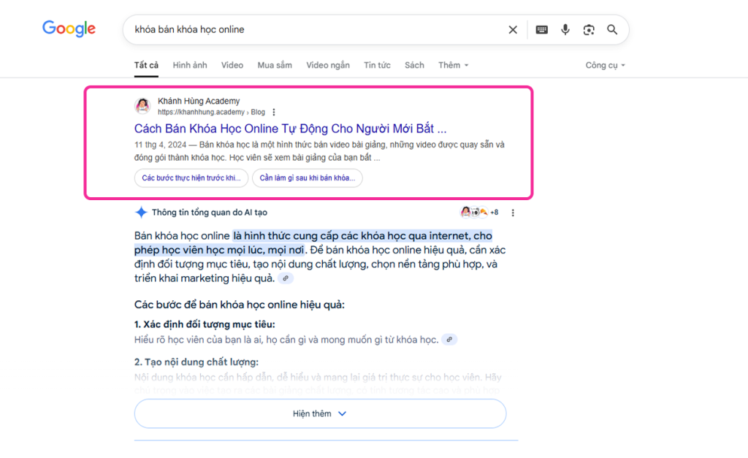Launch search by image with camera icon
The height and width of the screenshot is (458, 748).
point(589,29)
